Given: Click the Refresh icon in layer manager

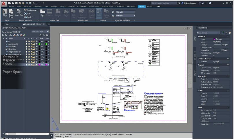Looking at the screenshot, I should pos(40,35).
